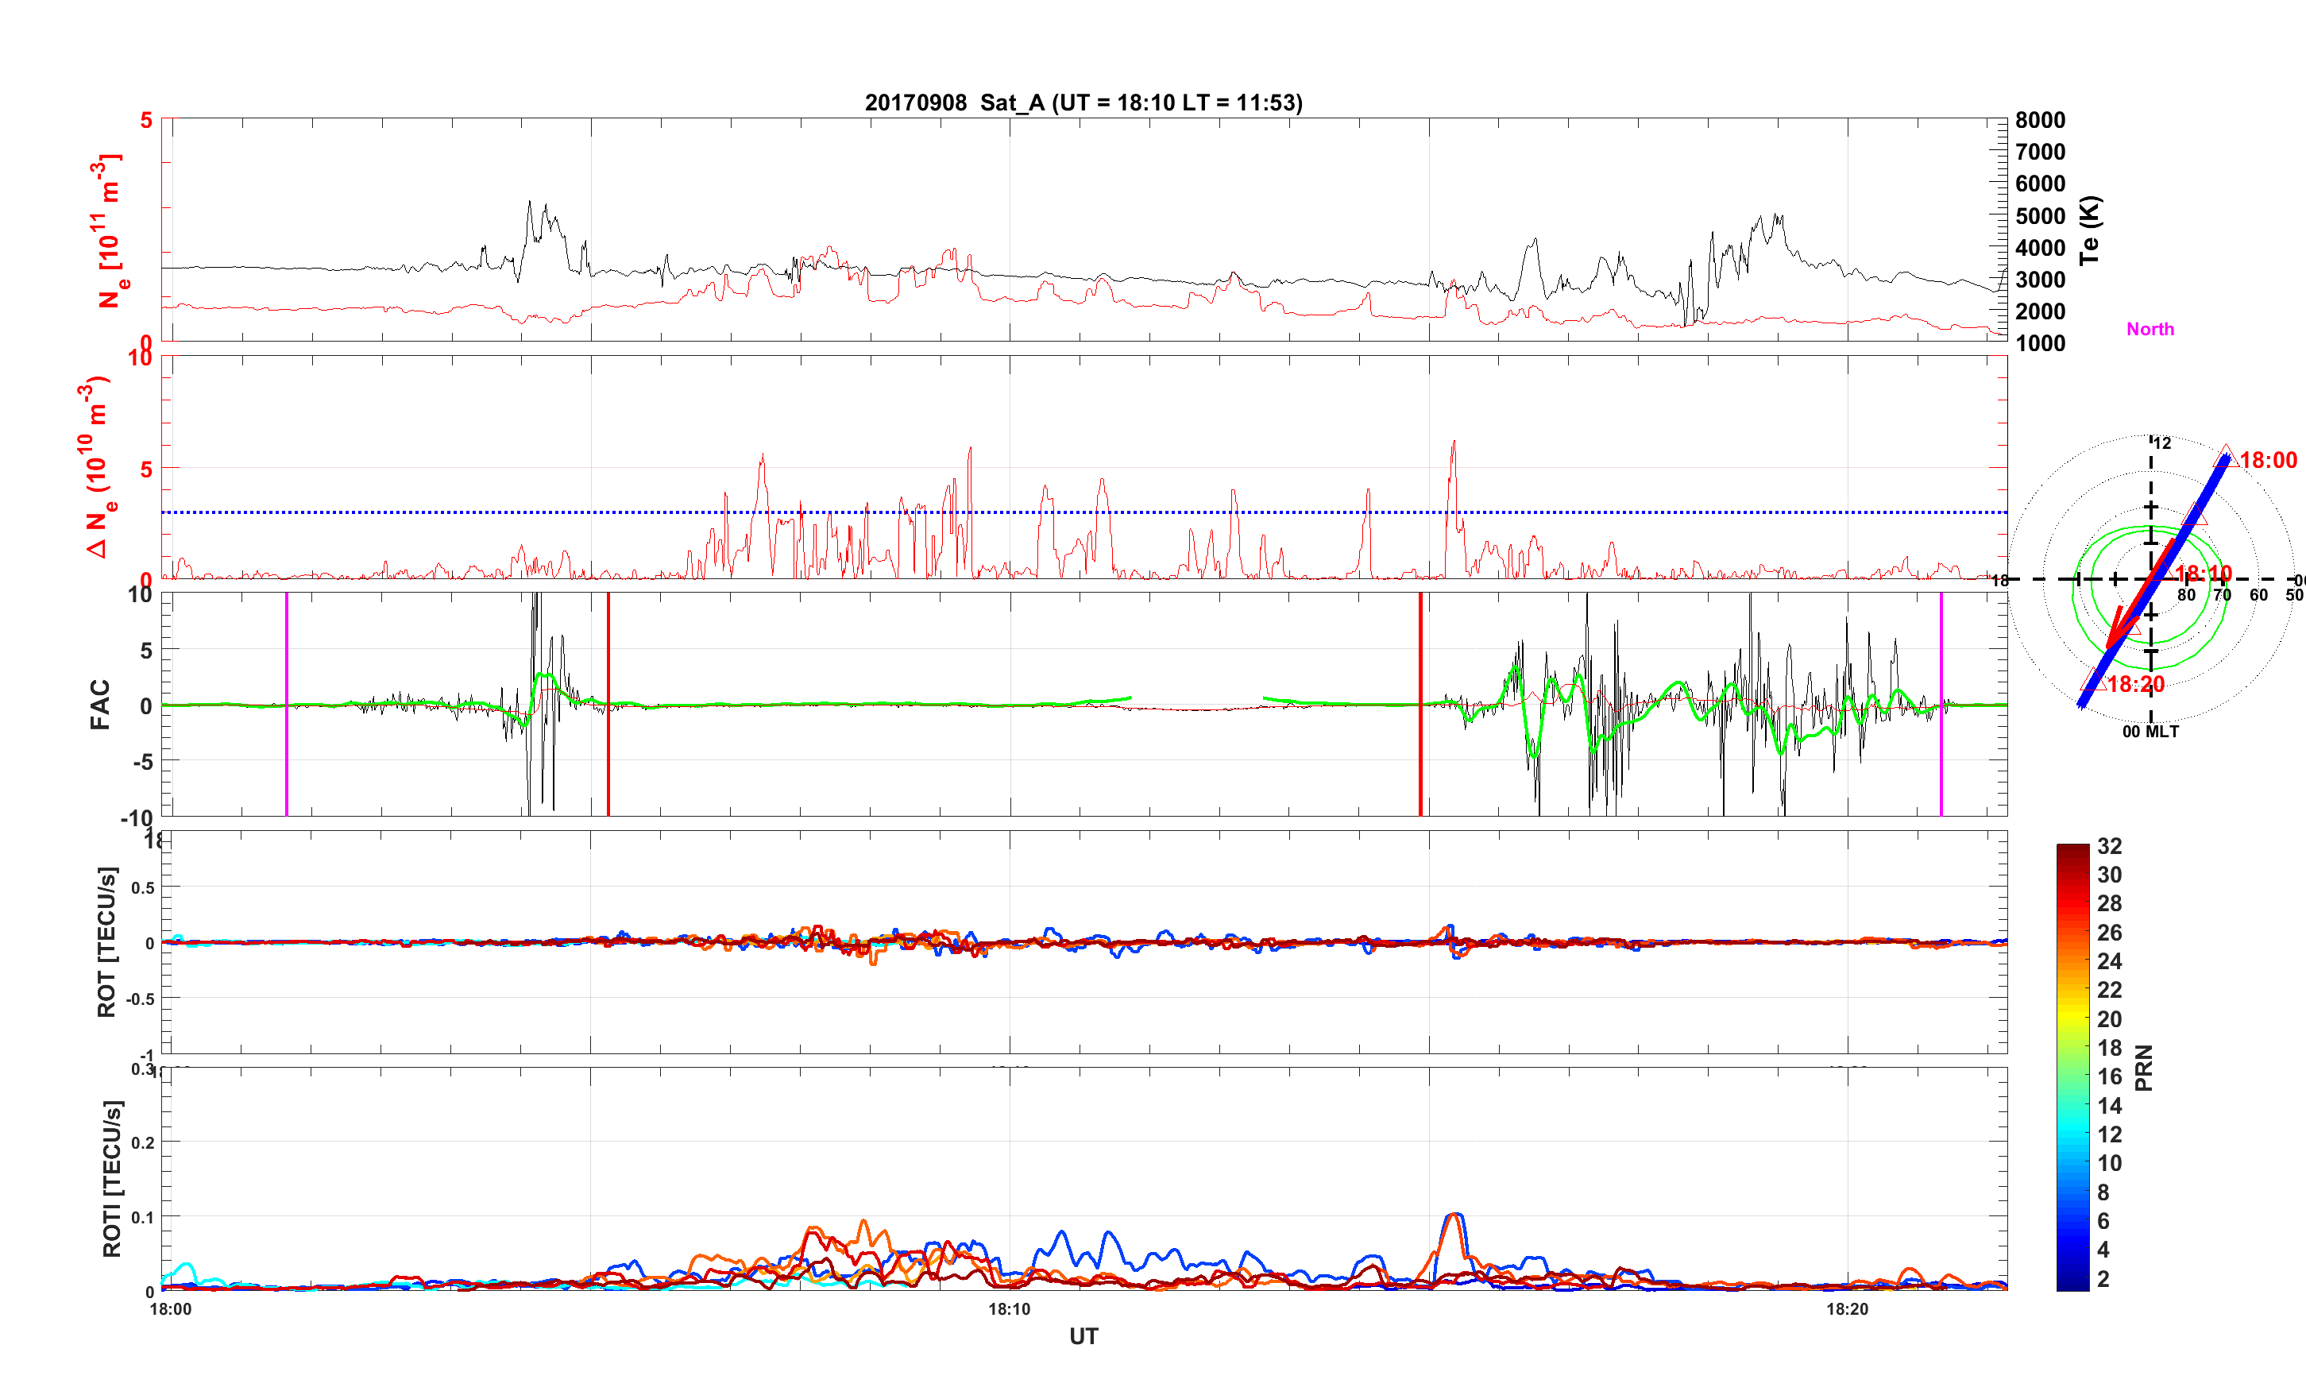Viewport: 2306px width, 1395px height.
Task: Click the magenta North hemisphere label
Action: click(x=2150, y=329)
